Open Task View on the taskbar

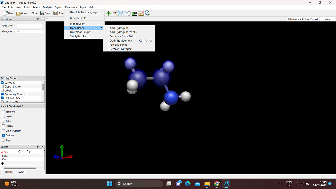pyautogui.click(x=168, y=184)
